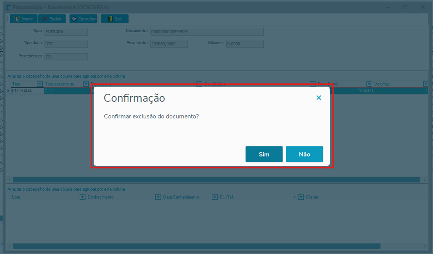
Task: Maximize the Programação - Documentos window
Action: point(405,7)
